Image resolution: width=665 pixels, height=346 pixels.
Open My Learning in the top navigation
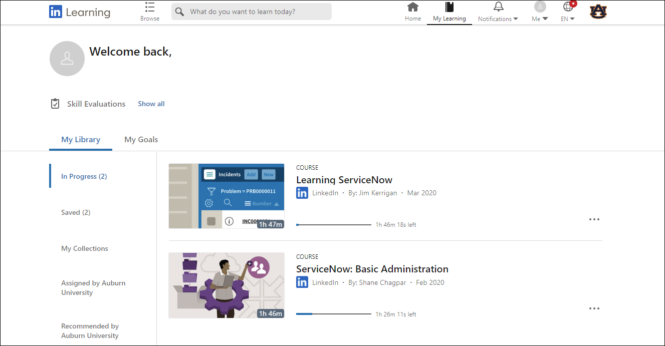[x=449, y=12]
